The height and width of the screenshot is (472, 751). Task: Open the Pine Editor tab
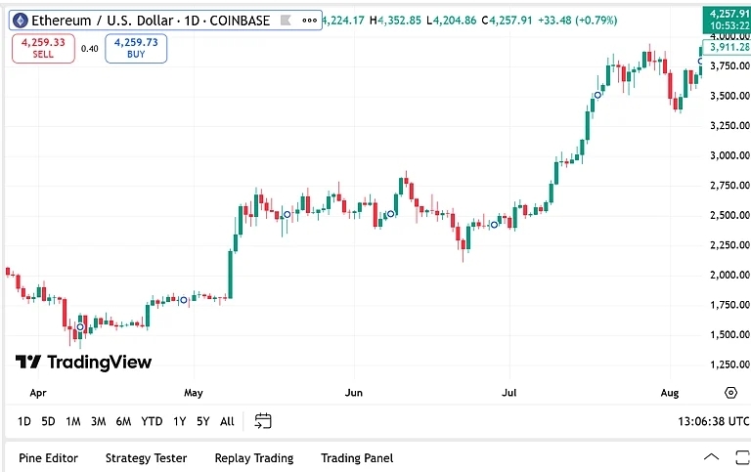tap(48, 457)
